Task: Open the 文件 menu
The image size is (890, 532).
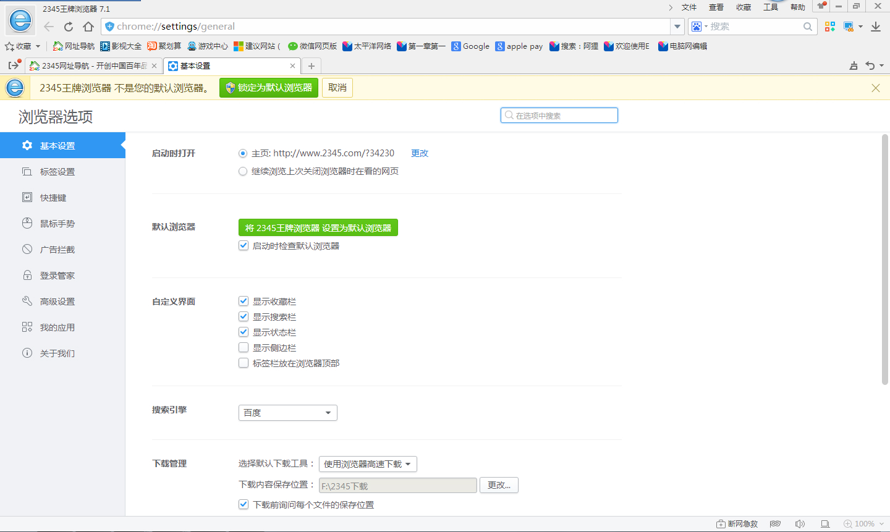Action: (x=689, y=7)
